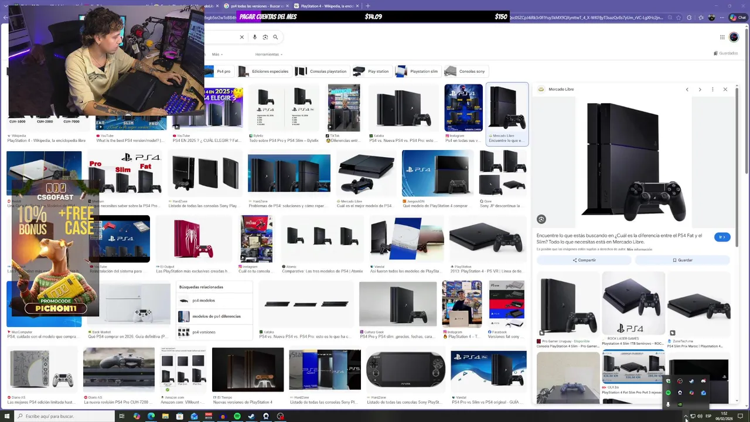Switch to 'ps4 todas las versiones' tab
Screen dimensions: 750x422
click(255, 6)
